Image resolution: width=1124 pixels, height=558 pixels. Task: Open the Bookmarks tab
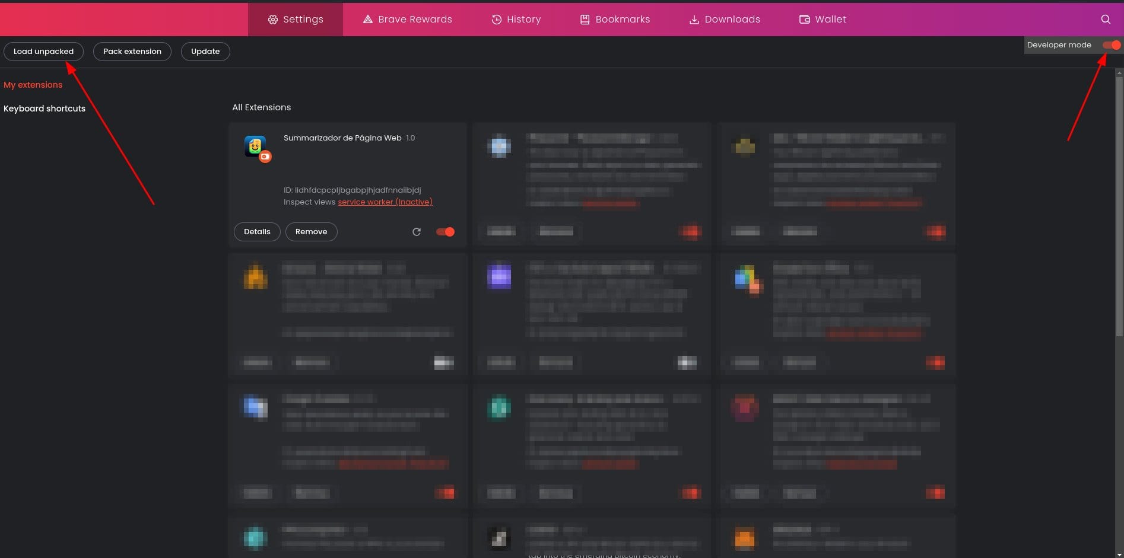(x=615, y=20)
